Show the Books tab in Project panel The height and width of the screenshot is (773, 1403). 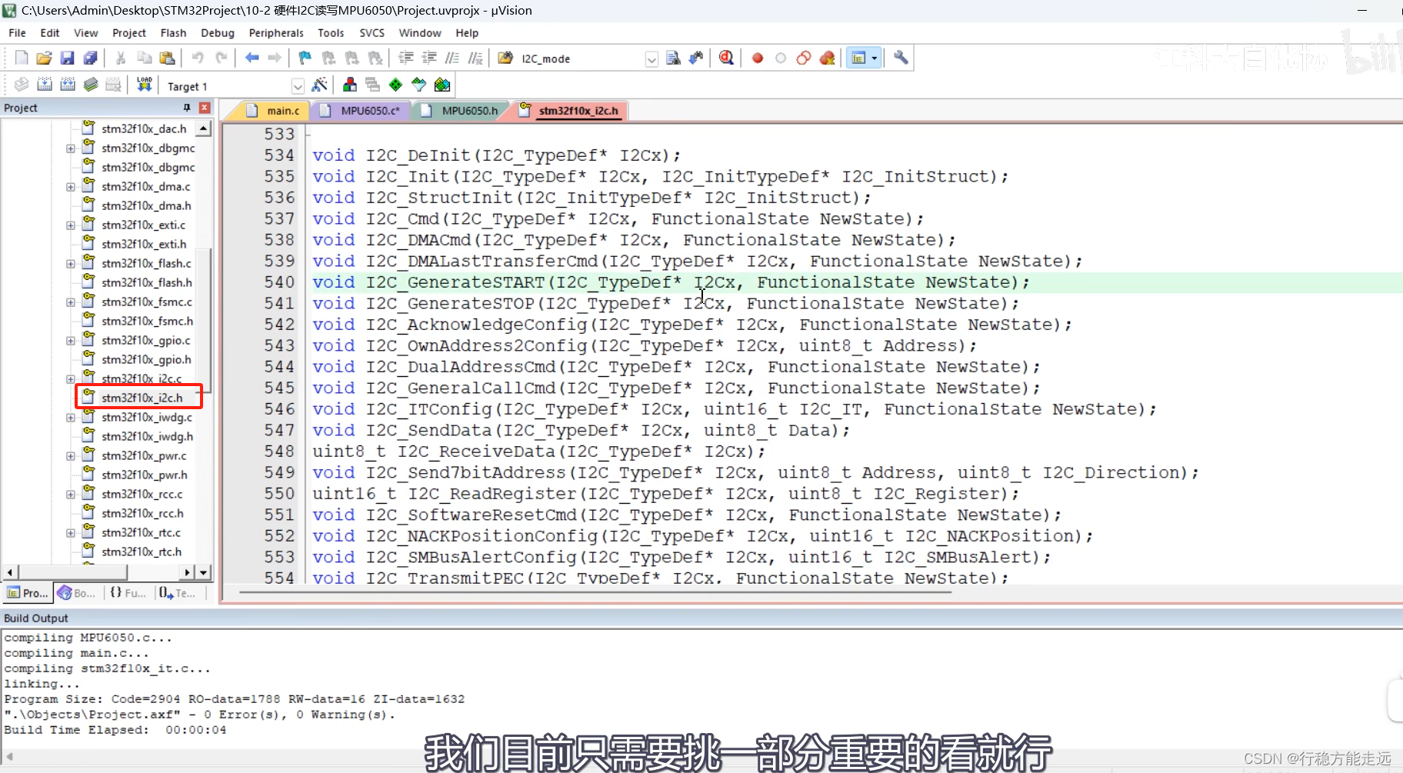[x=75, y=593]
